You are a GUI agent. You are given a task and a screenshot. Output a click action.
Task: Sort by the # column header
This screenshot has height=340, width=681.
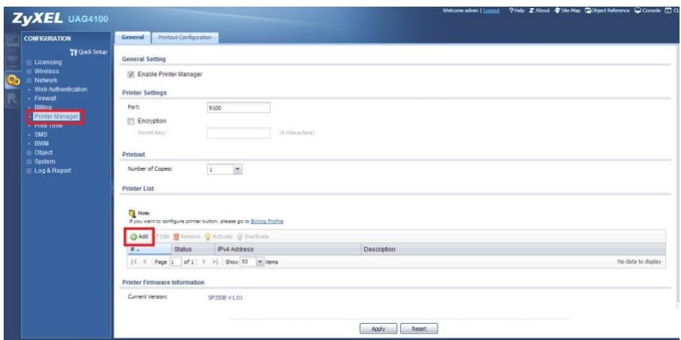(149, 249)
